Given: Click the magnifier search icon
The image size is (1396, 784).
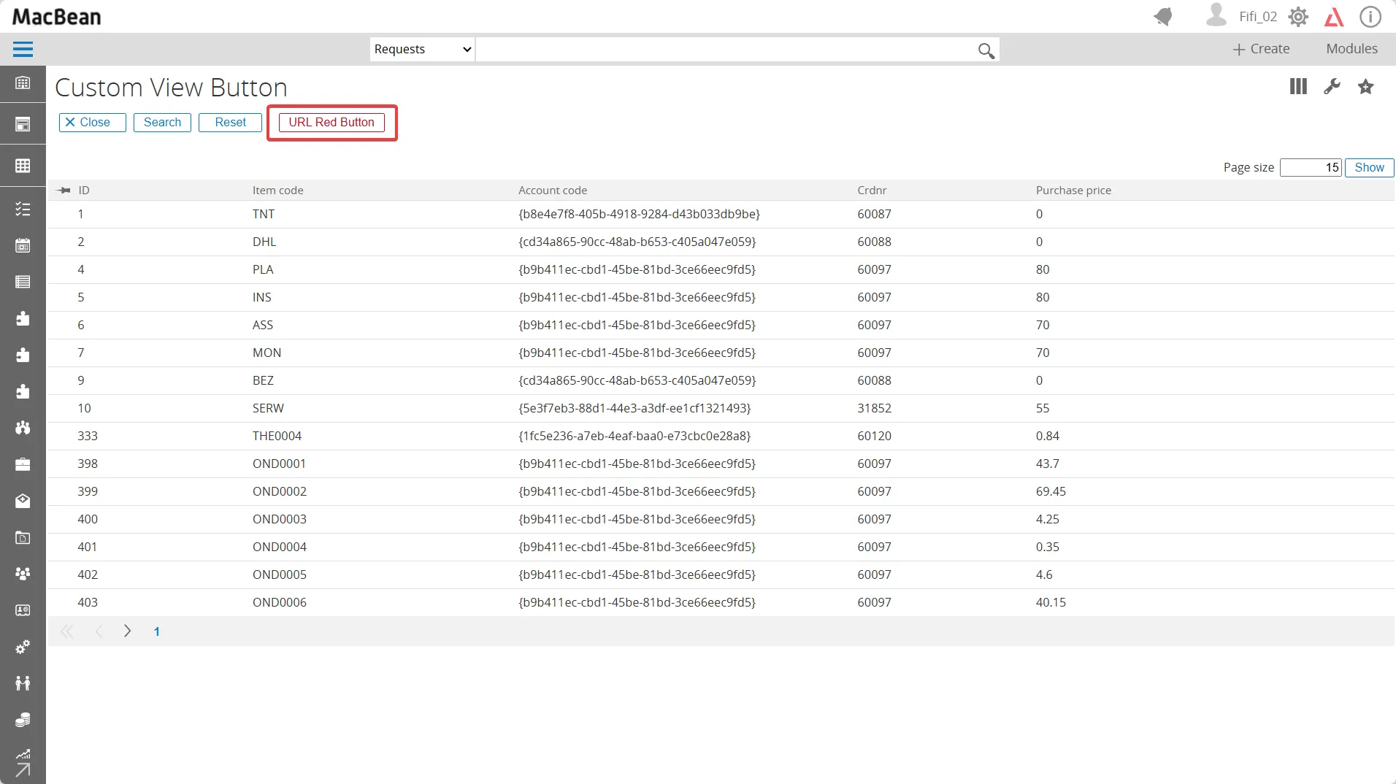Looking at the screenshot, I should click(986, 50).
